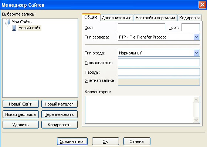Screen dimensions: 207x147
Task: Switch to the Настройки передачи tab
Action: click(155, 18)
